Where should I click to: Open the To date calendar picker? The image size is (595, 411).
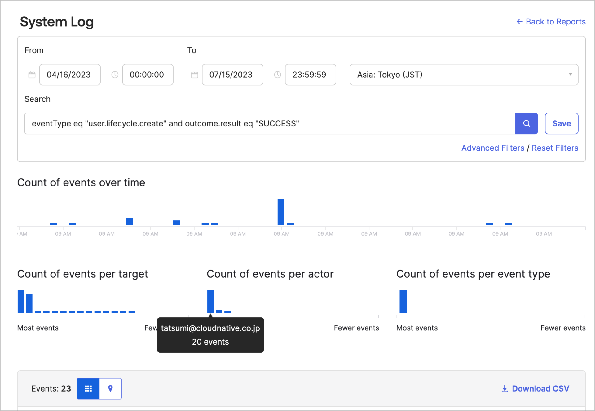point(194,75)
